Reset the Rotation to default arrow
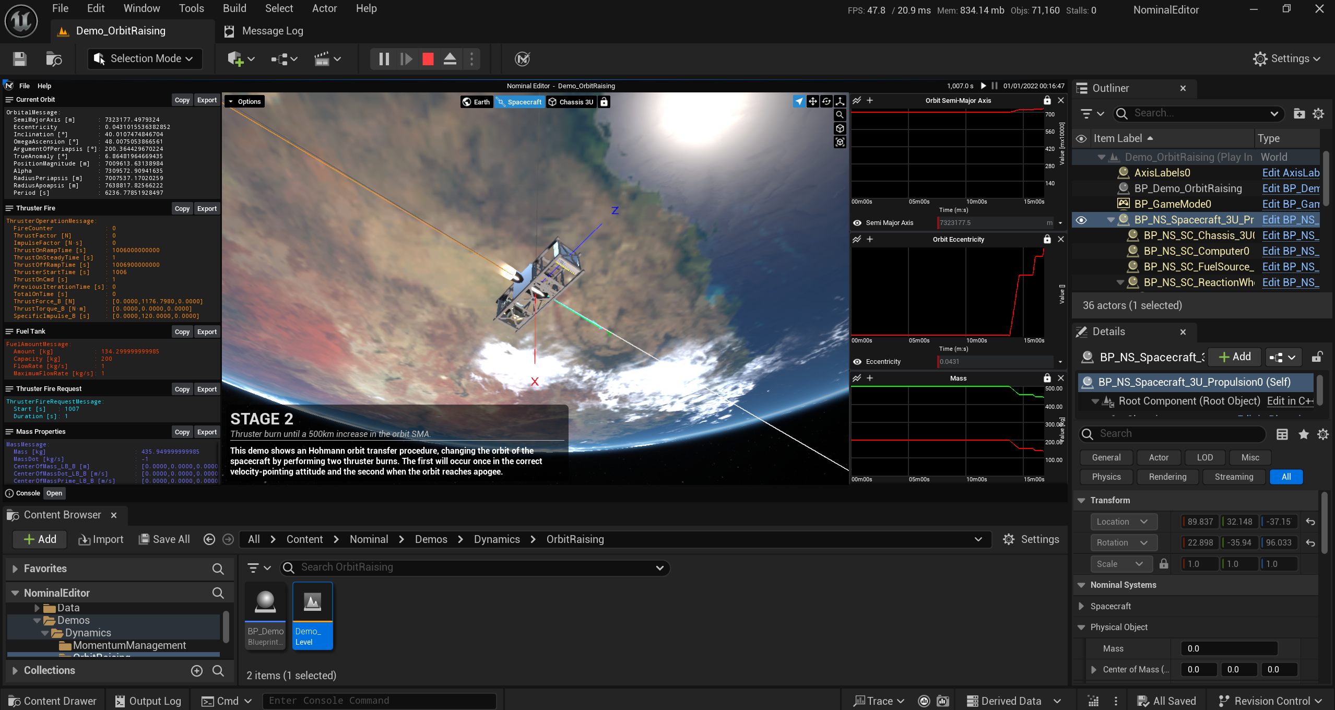 tap(1310, 543)
